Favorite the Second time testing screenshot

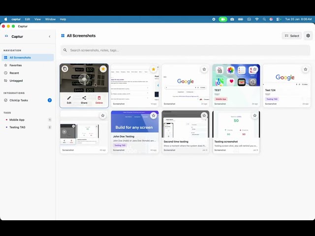coord(204,116)
